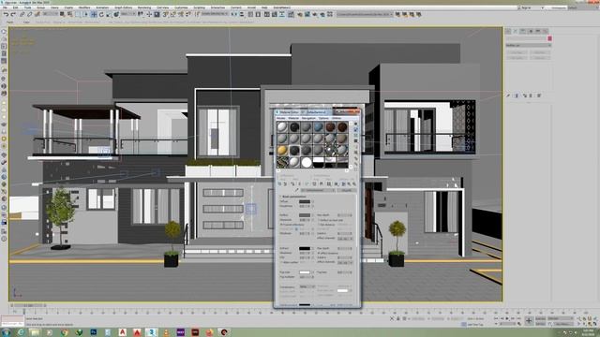600x337 pixels.
Task: Configure modifier sets icon
Action: pyautogui.click(x=539, y=95)
